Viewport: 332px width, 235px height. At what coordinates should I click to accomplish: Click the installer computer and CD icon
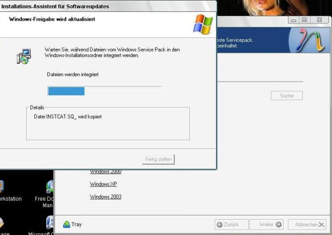point(24,56)
